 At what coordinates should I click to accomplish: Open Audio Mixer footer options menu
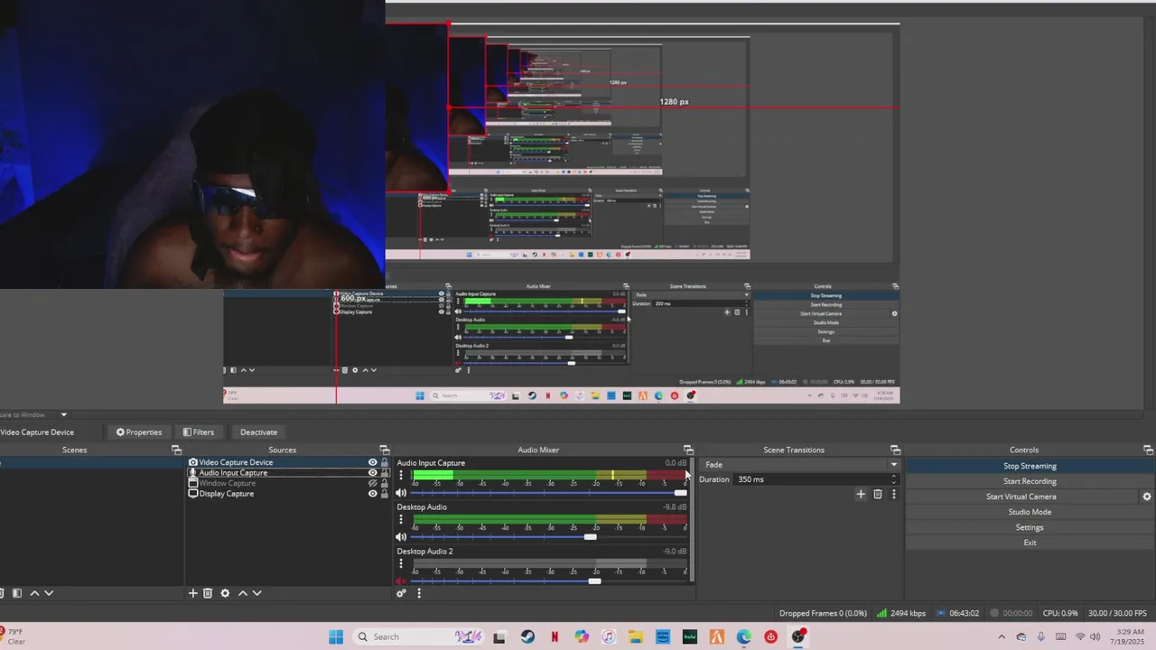pos(418,593)
